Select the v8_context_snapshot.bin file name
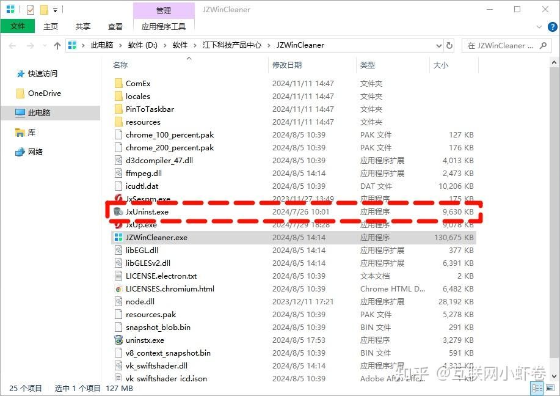Viewport: 560px width, 396px height. (168, 353)
